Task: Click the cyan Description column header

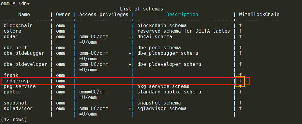Action: (x=182, y=14)
